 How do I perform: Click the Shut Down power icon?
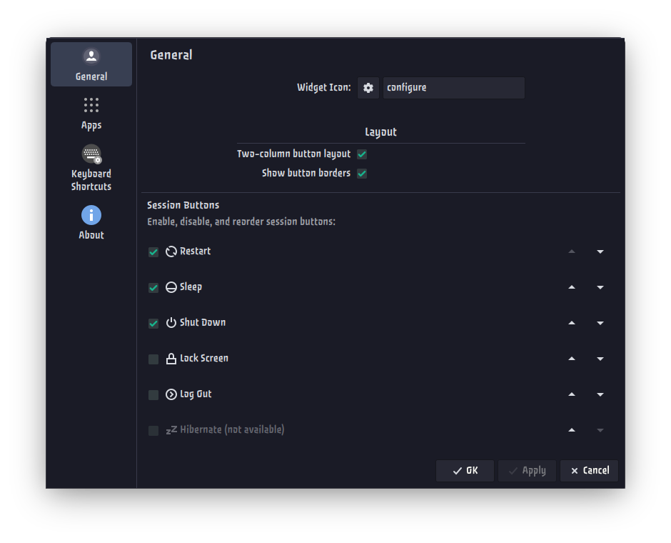pos(171,323)
